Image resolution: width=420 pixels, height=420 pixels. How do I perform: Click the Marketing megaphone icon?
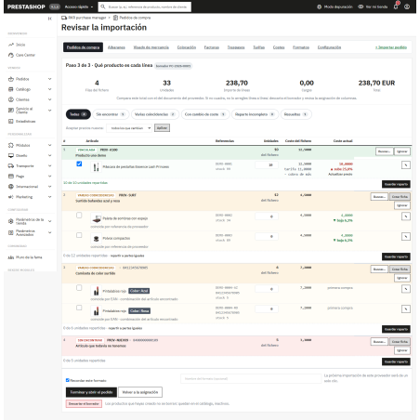[11, 197]
